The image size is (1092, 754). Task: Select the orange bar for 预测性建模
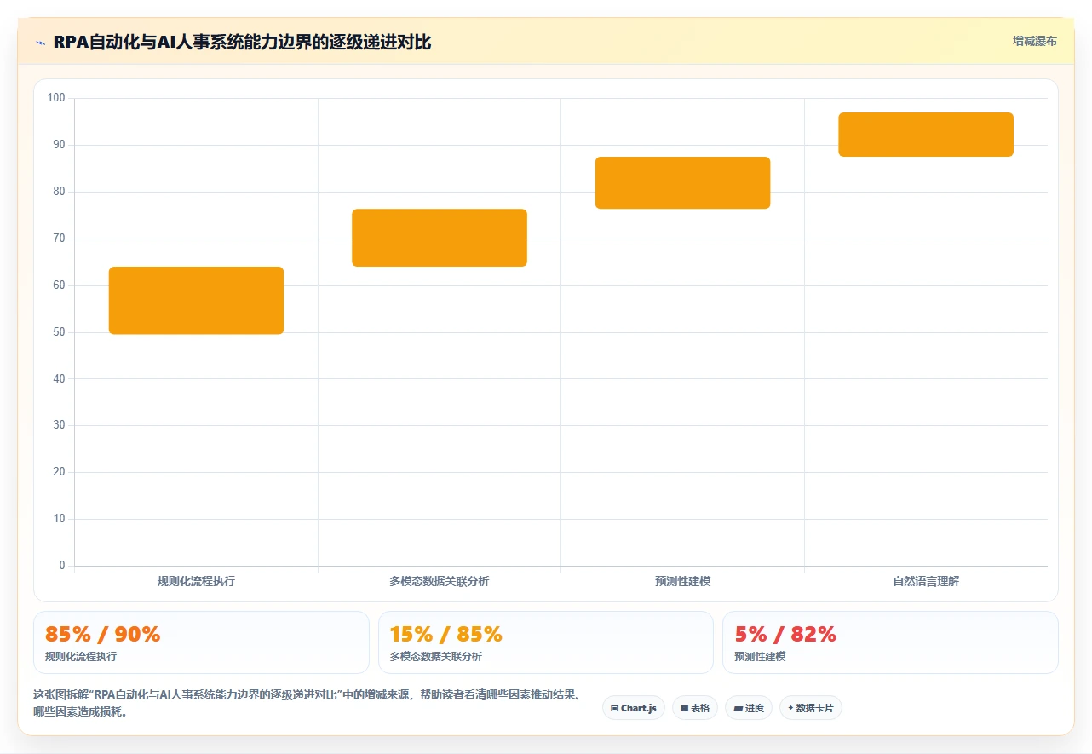click(682, 182)
